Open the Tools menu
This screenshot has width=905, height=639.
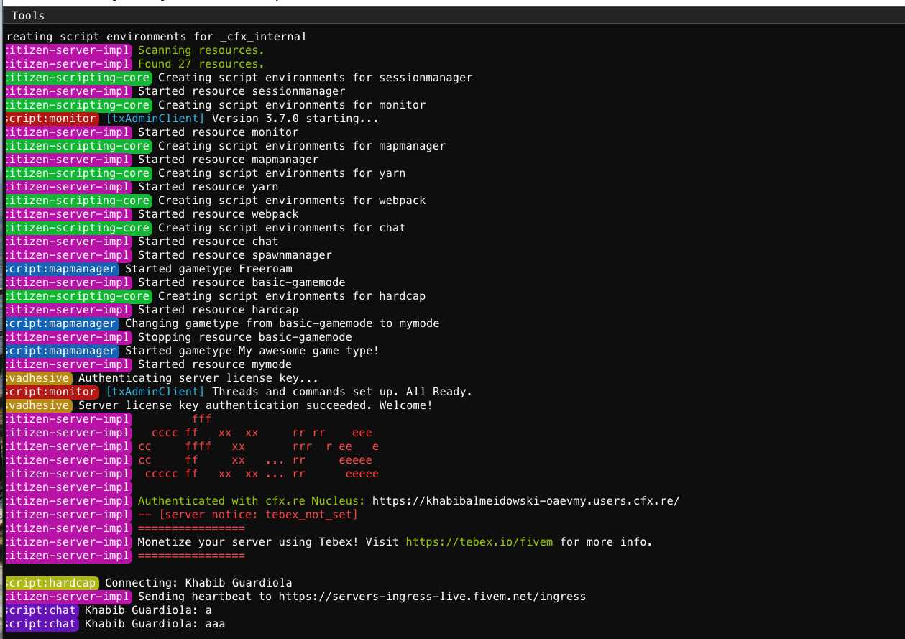pyautogui.click(x=28, y=16)
